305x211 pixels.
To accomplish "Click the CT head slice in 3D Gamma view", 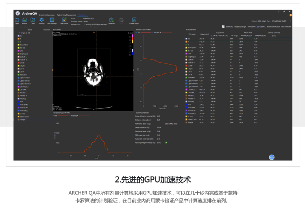I will coord(93,72).
